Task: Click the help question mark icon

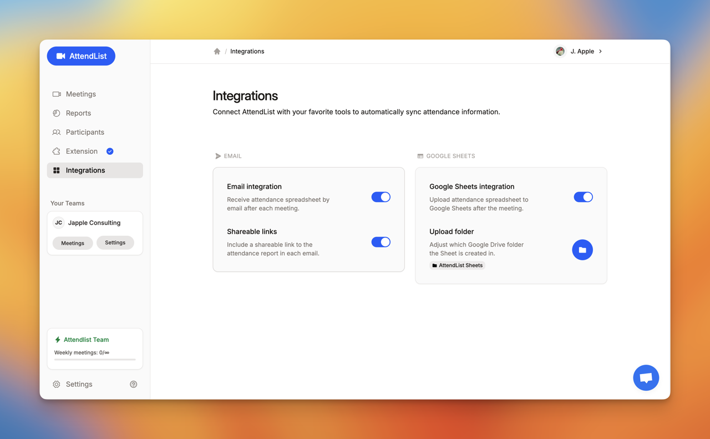Action: coord(134,384)
